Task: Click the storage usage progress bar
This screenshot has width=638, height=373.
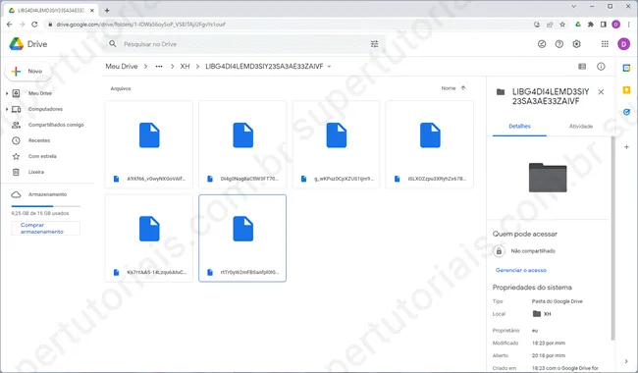Action: [45, 206]
